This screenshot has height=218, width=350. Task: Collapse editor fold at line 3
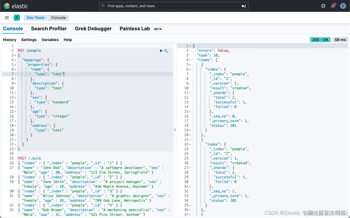15,55
